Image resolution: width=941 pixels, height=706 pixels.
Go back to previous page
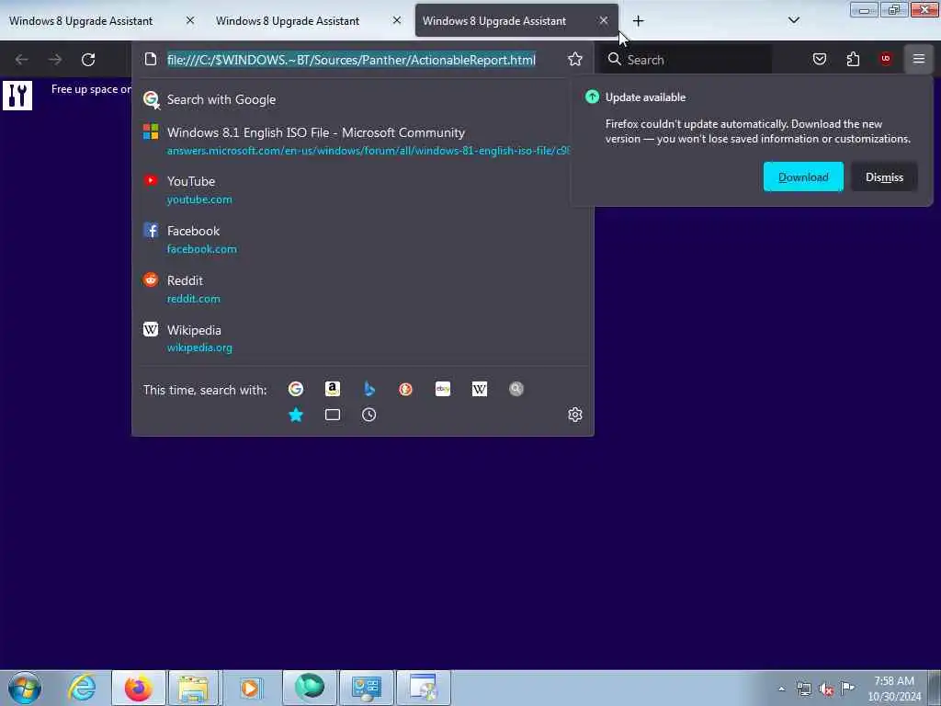[x=22, y=60]
